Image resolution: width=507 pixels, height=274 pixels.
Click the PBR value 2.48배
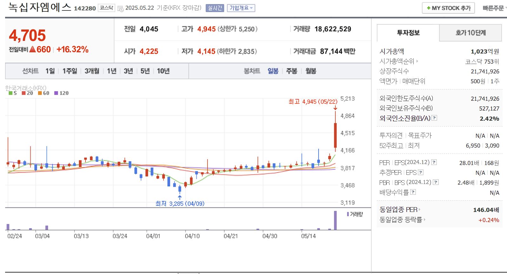[466, 183]
